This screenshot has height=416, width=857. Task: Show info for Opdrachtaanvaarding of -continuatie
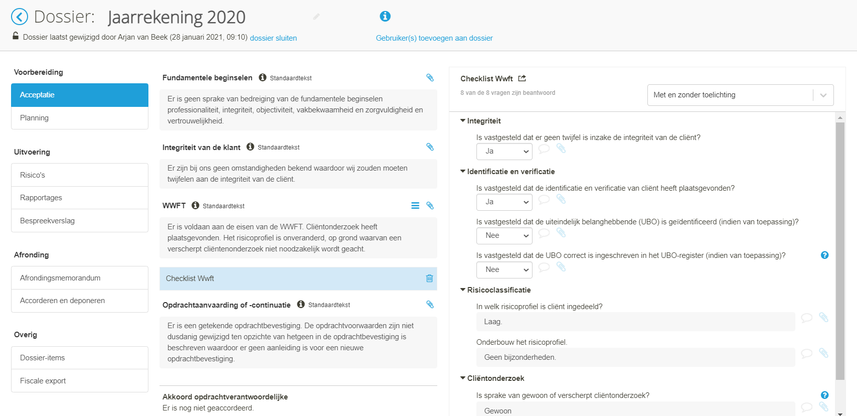[x=301, y=304]
